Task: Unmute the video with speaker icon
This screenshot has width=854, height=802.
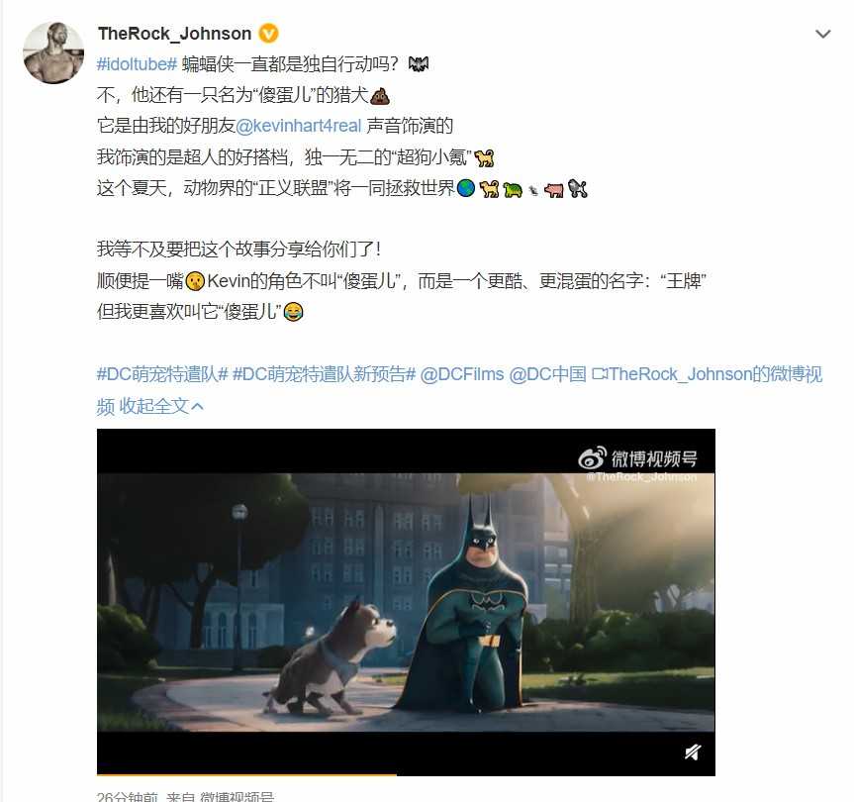Action: (693, 752)
